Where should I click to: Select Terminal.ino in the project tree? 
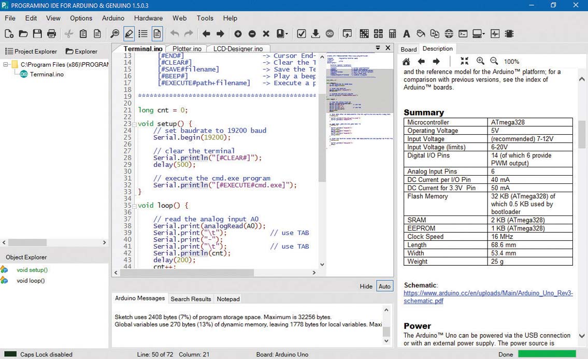[47, 74]
